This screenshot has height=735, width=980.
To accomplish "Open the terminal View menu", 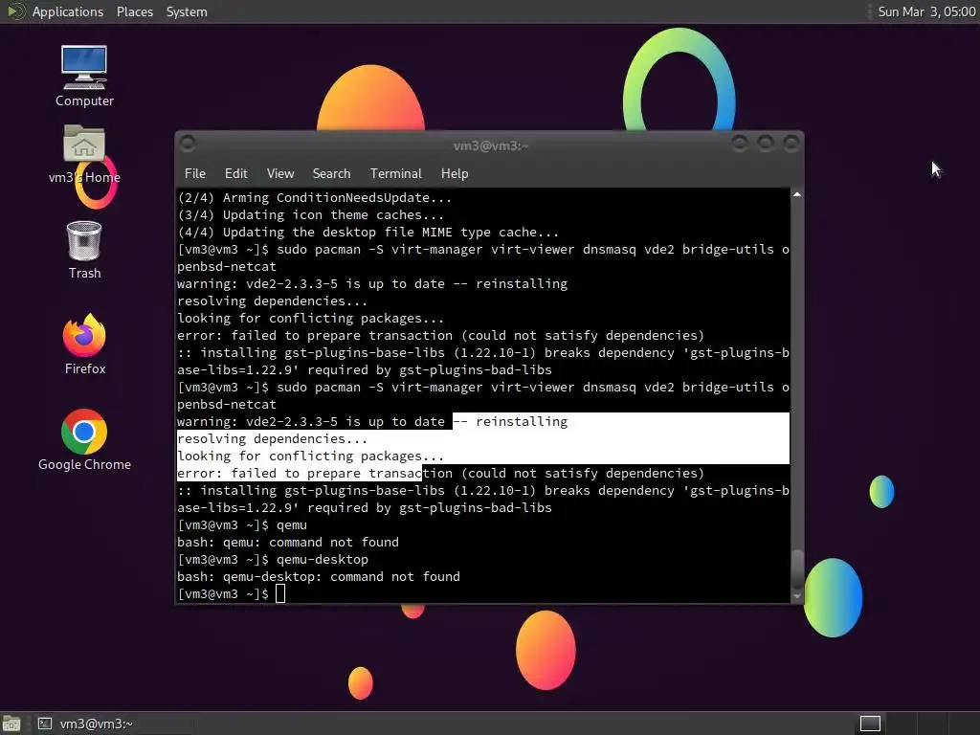I will point(280,174).
